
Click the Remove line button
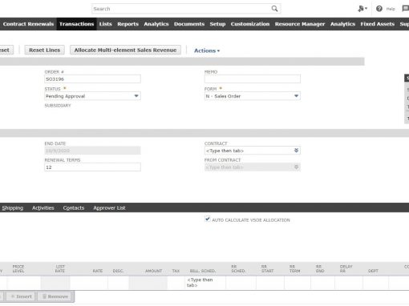(55, 296)
